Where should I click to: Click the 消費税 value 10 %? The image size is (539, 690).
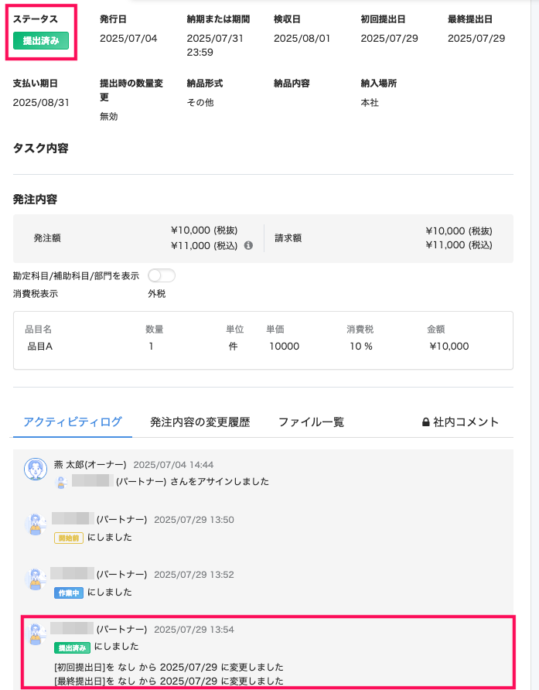coord(361,347)
